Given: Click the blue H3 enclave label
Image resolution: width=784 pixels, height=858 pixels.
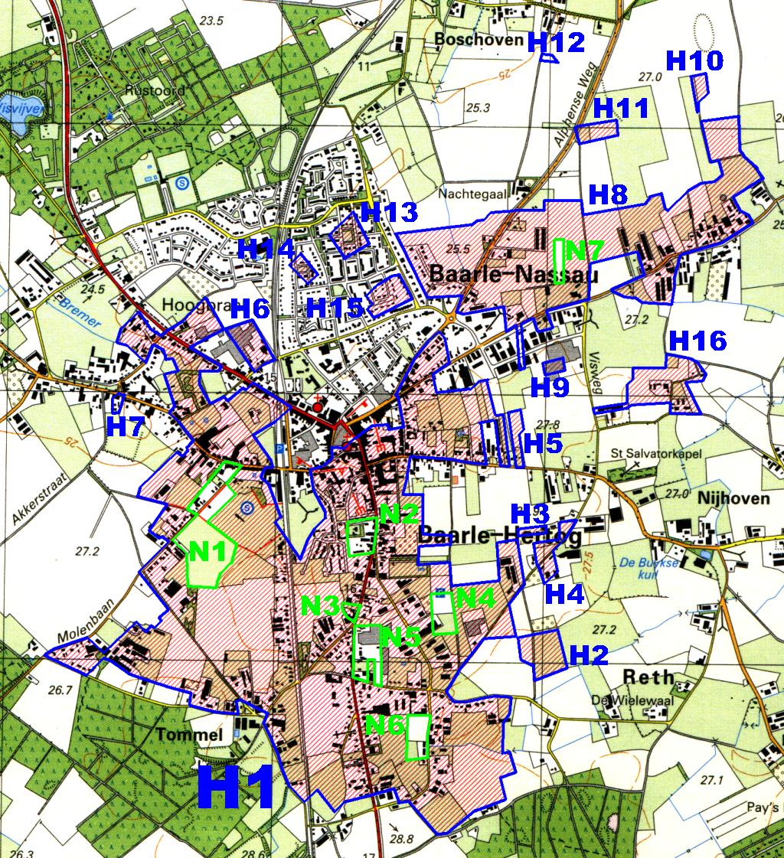Looking at the screenshot, I should pos(530,514).
